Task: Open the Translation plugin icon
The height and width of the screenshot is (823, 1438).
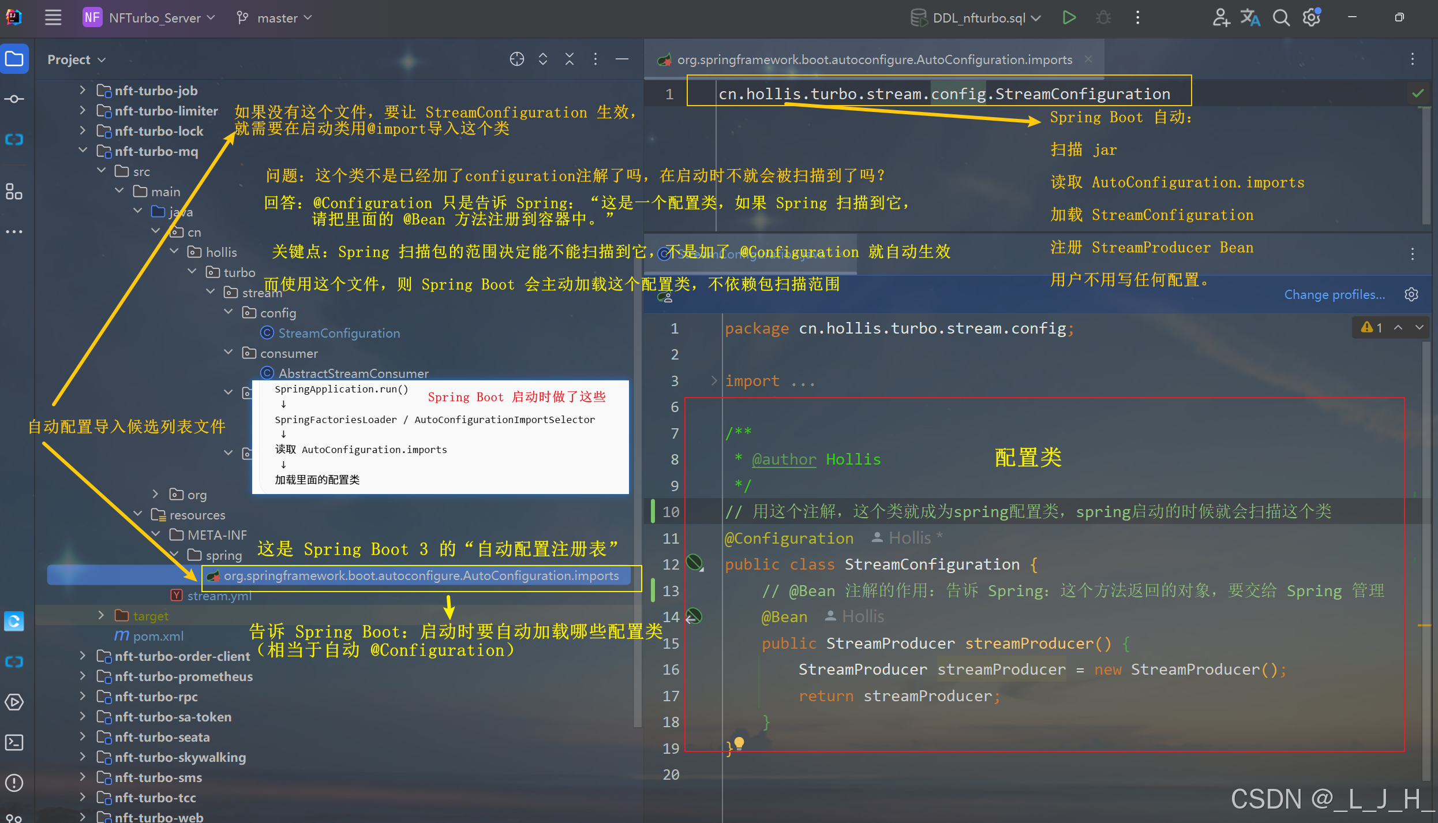Action: [1250, 17]
